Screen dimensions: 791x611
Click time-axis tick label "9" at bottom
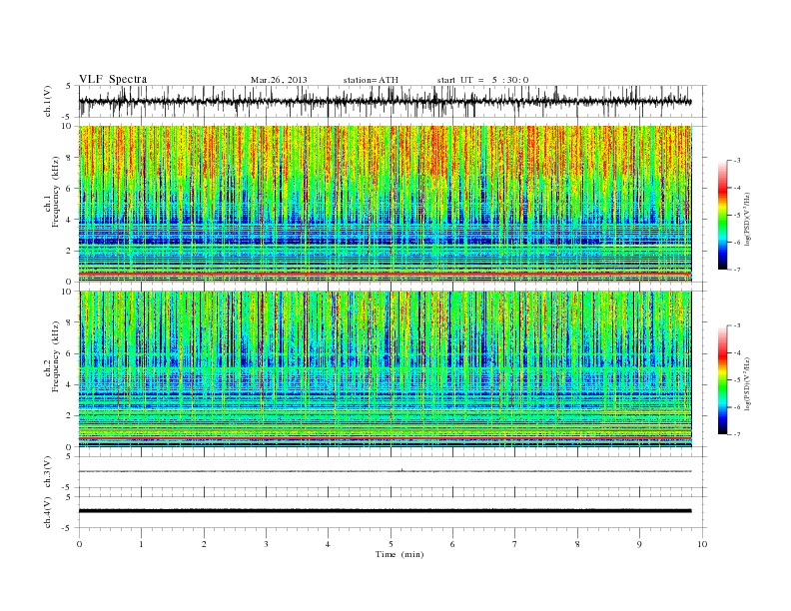click(x=639, y=544)
